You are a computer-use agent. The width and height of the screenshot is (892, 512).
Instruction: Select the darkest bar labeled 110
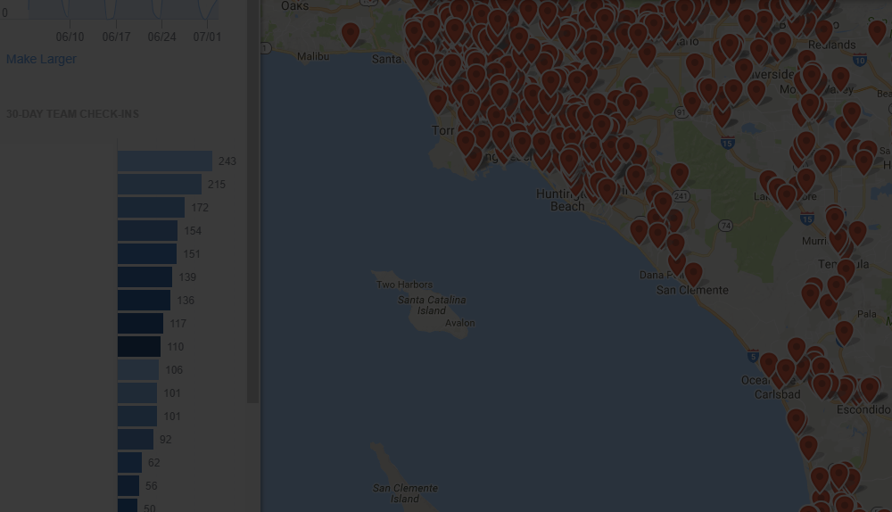click(139, 346)
